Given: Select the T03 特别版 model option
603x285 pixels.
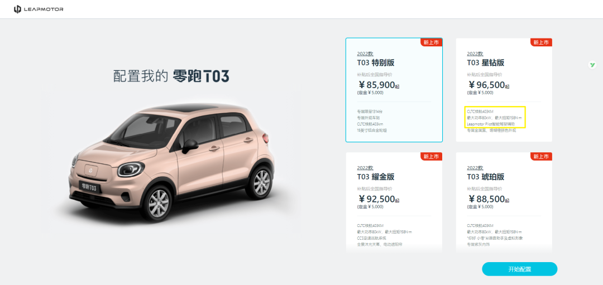Looking at the screenshot, I should click(x=394, y=90).
